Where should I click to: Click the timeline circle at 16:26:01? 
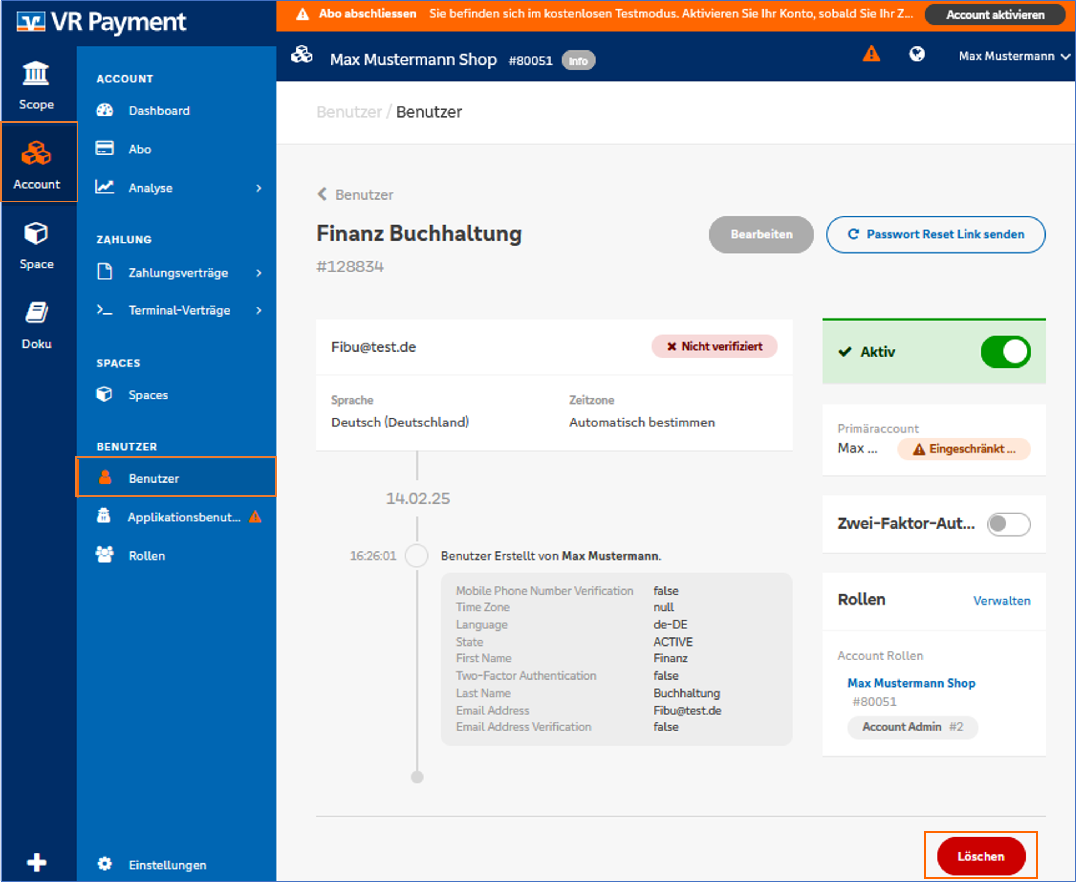click(416, 555)
